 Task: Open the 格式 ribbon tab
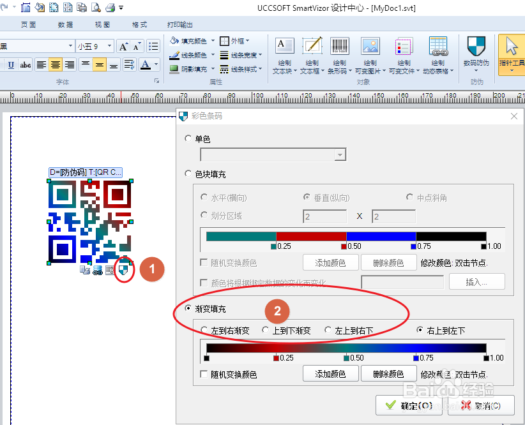pyautogui.click(x=139, y=24)
